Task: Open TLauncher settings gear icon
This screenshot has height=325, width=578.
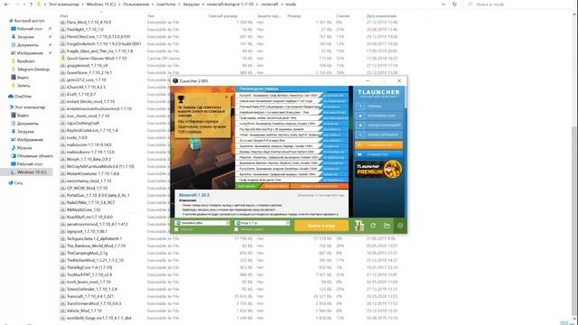Action: (400, 226)
